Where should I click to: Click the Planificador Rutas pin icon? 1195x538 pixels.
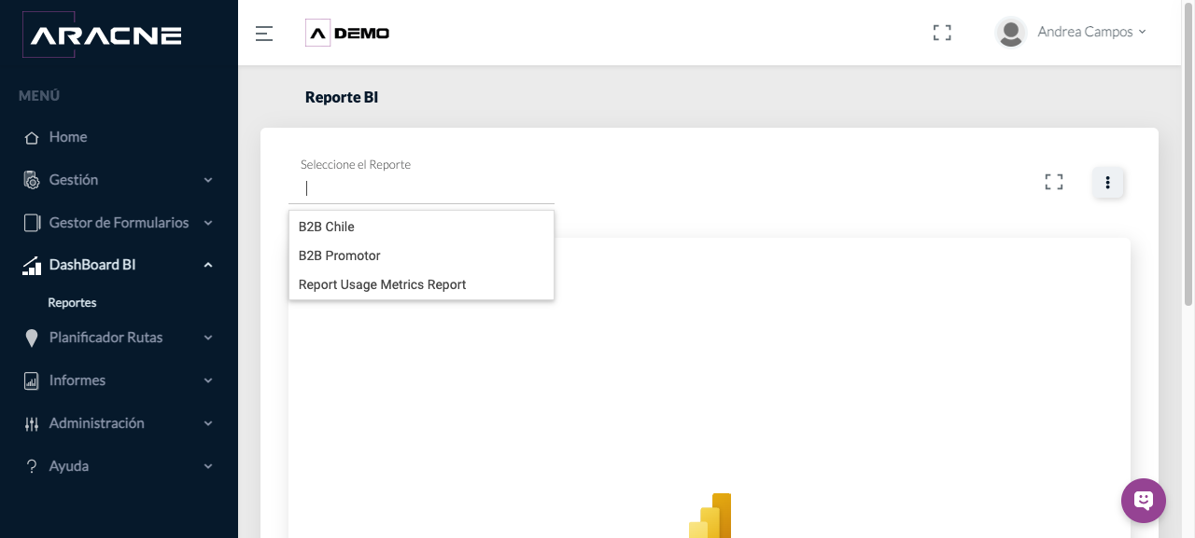(x=32, y=338)
